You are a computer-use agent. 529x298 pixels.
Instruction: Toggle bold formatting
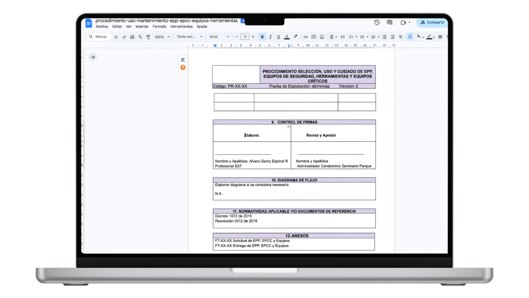coord(262,37)
